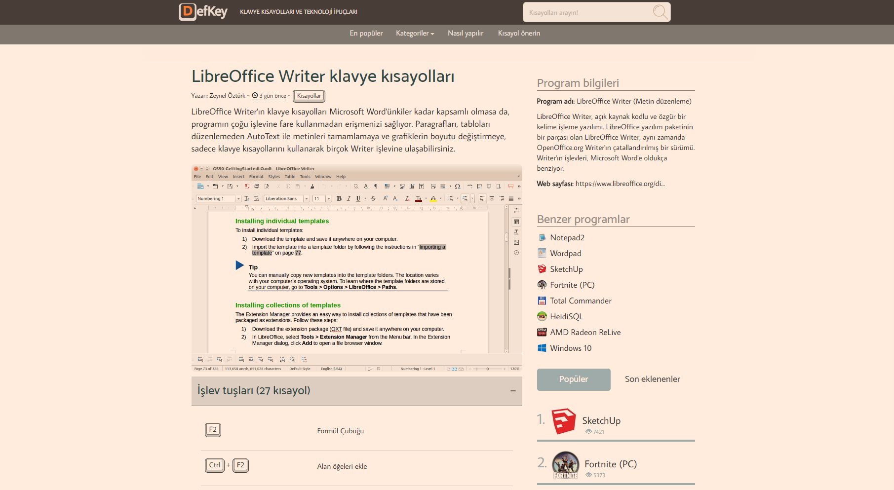Open the libreoffice.org web page link
The image size is (894, 490).
tap(620, 183)
